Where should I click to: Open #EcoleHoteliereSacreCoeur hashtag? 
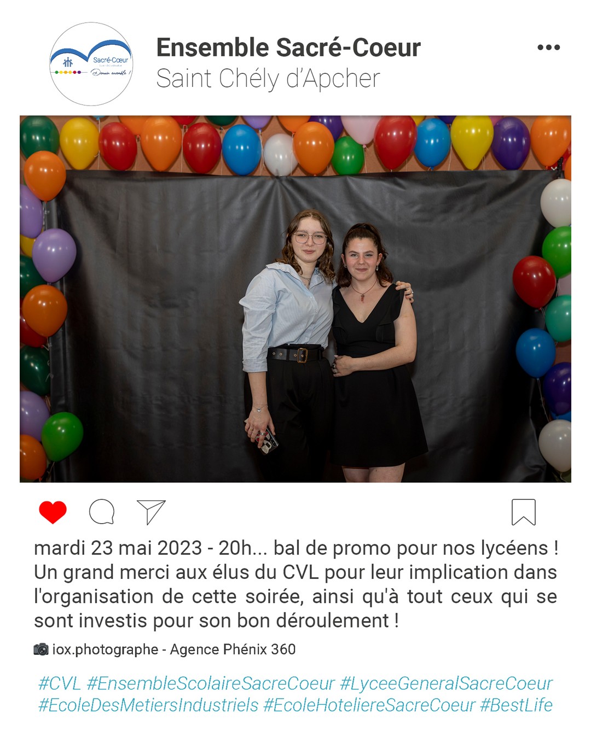(369, 705)
